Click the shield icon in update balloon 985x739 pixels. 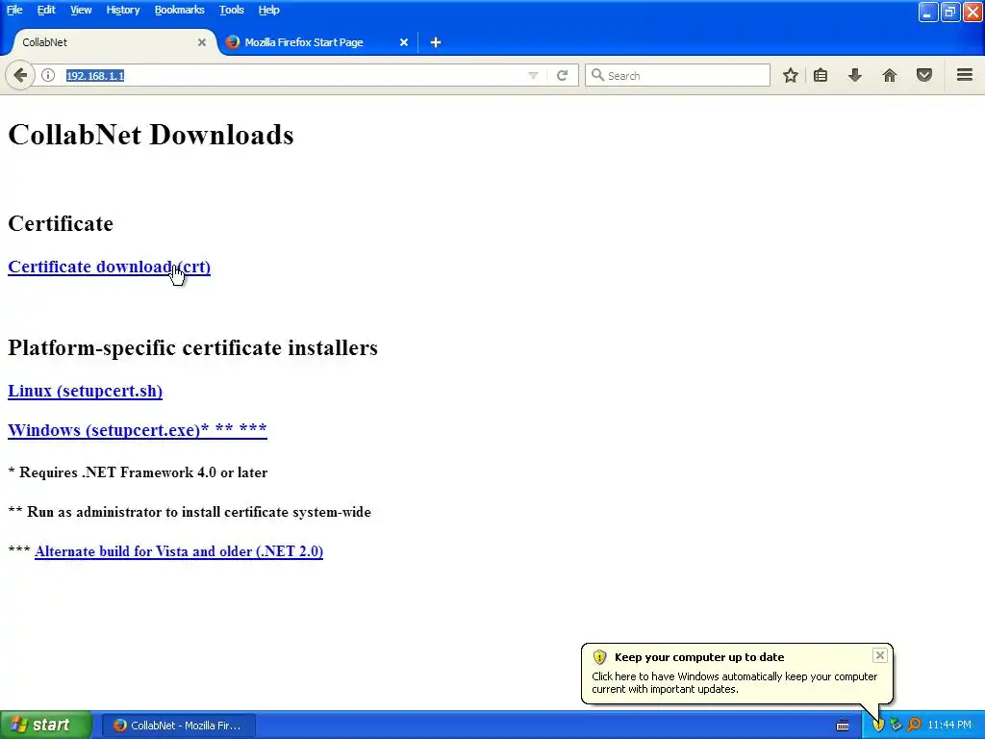point(599,657)
